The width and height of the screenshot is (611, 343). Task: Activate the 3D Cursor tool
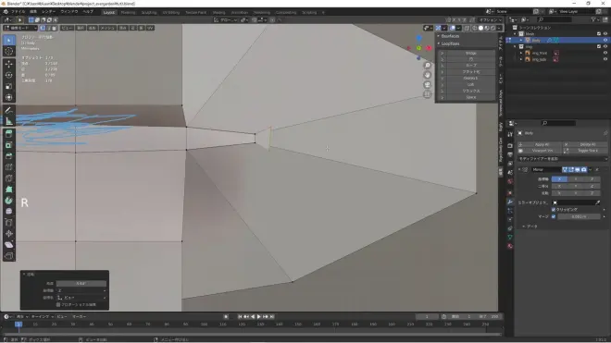coord(9,52)
